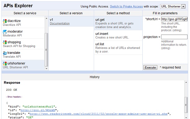
Task: Select the shopping service name
Action: coord(14,42)
